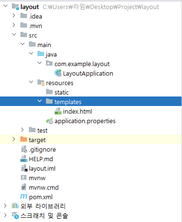Image resolution: width=182 pixels, height=222 pixels.
Task: Open the layout.iml file
Action: pyautogui.click(x=42, y=169)
